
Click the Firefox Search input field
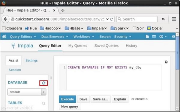click(137, 19)
